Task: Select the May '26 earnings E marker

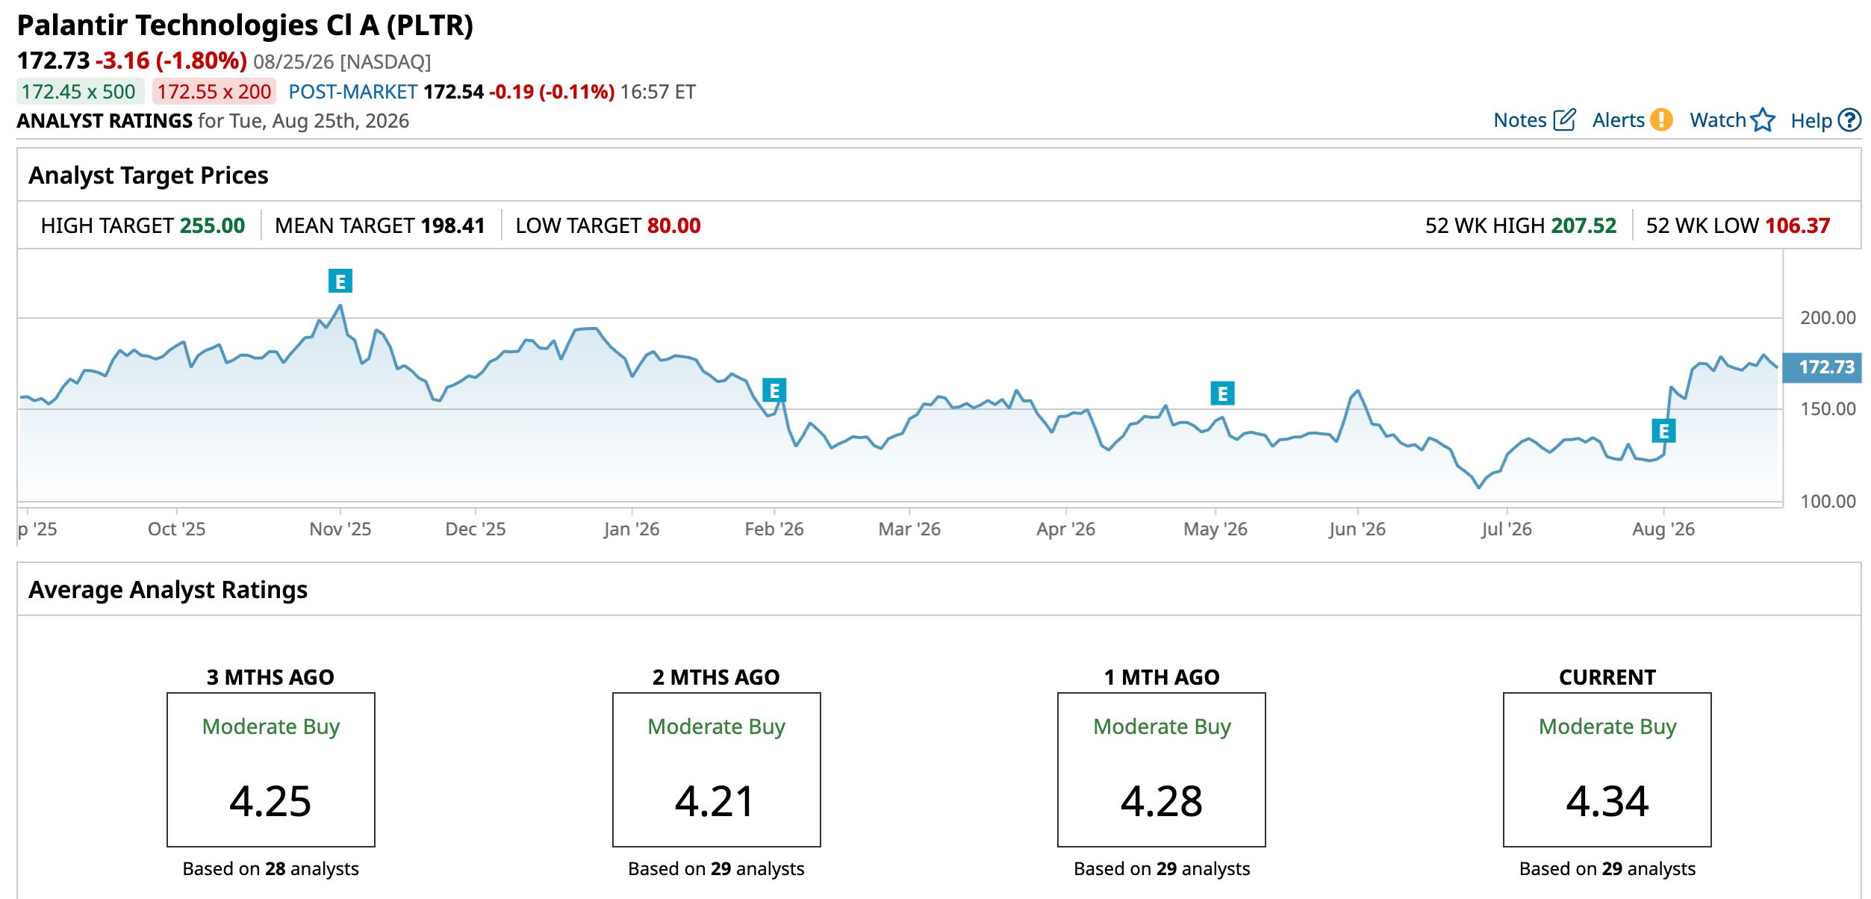Action: coord(1222,393)
